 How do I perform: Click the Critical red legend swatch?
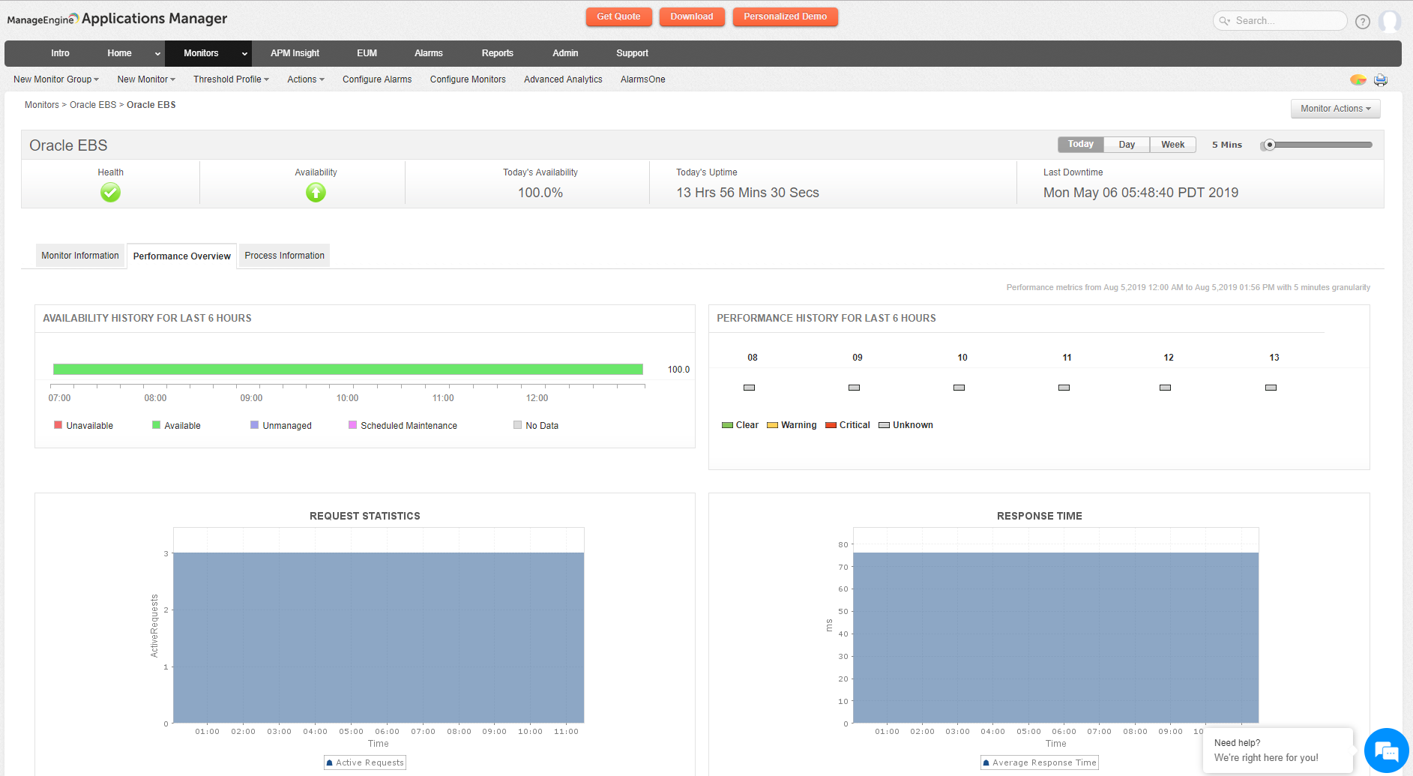click(831, 425)
